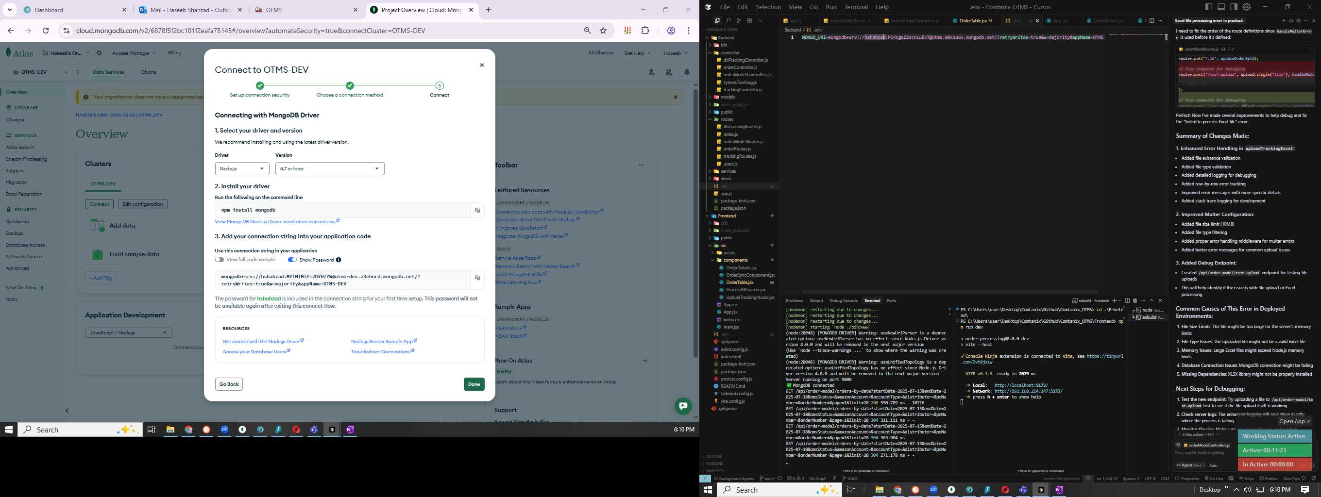Viewport: 1321px width, 497px height.
Task: Click Atlas page vertical scrollbar
Action: (x=695, y=223)
